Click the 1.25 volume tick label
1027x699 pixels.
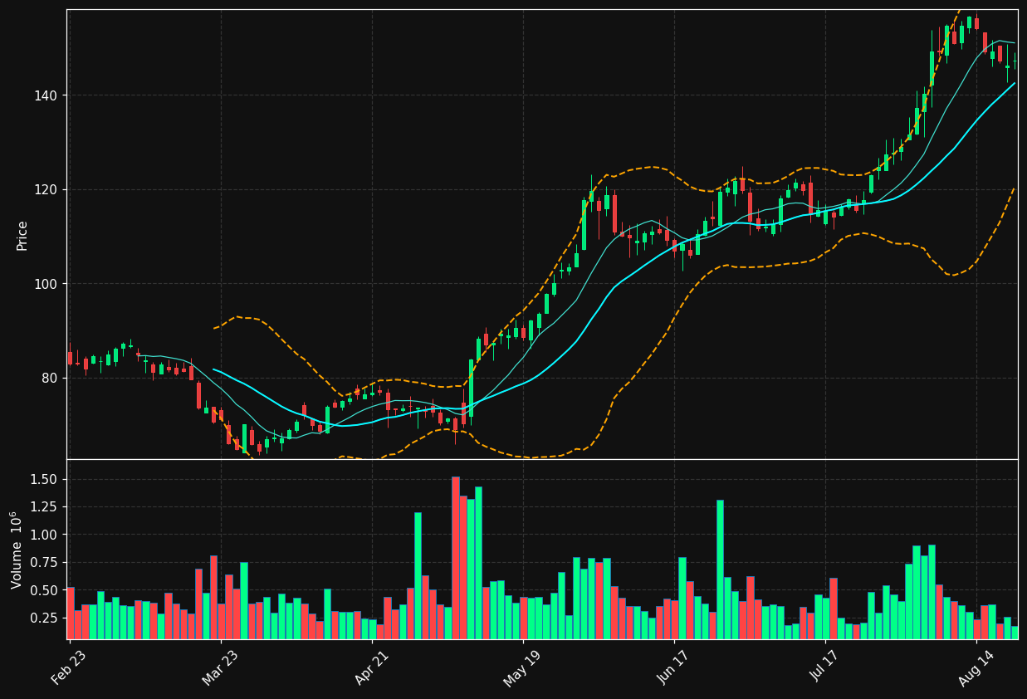[x=46, y=506]
